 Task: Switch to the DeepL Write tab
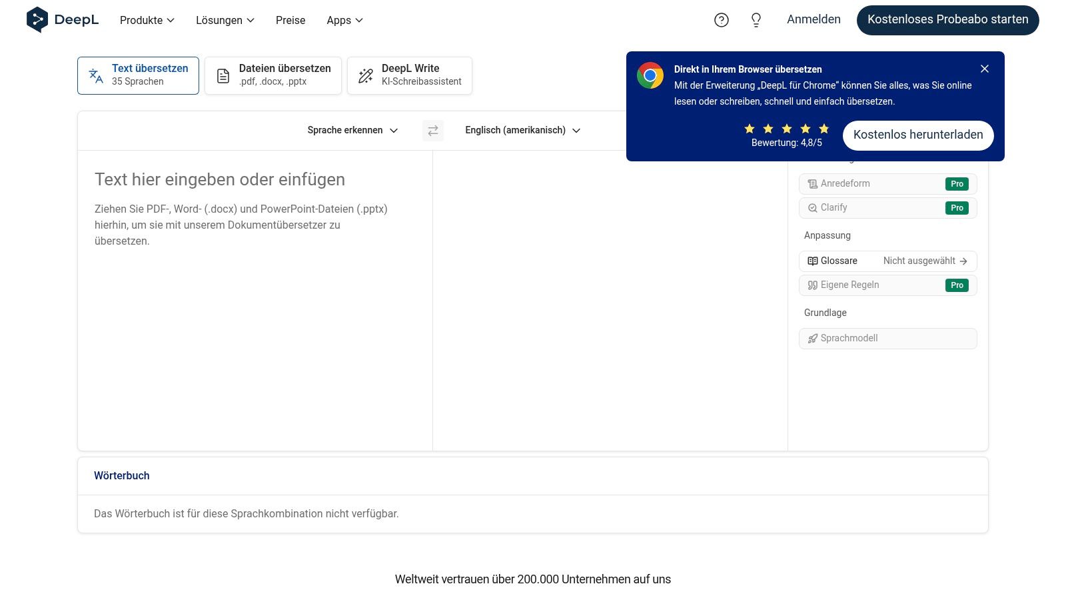click(410, 75)
